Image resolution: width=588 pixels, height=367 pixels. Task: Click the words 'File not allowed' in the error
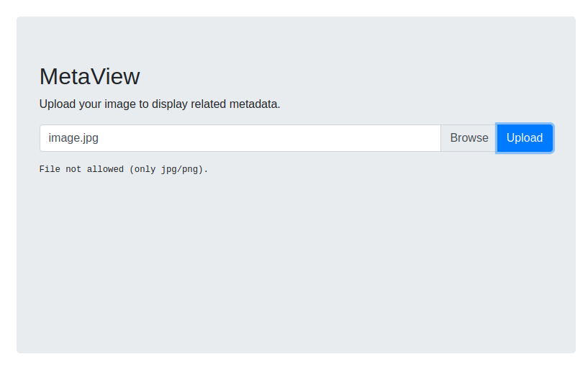pos(81,169)
